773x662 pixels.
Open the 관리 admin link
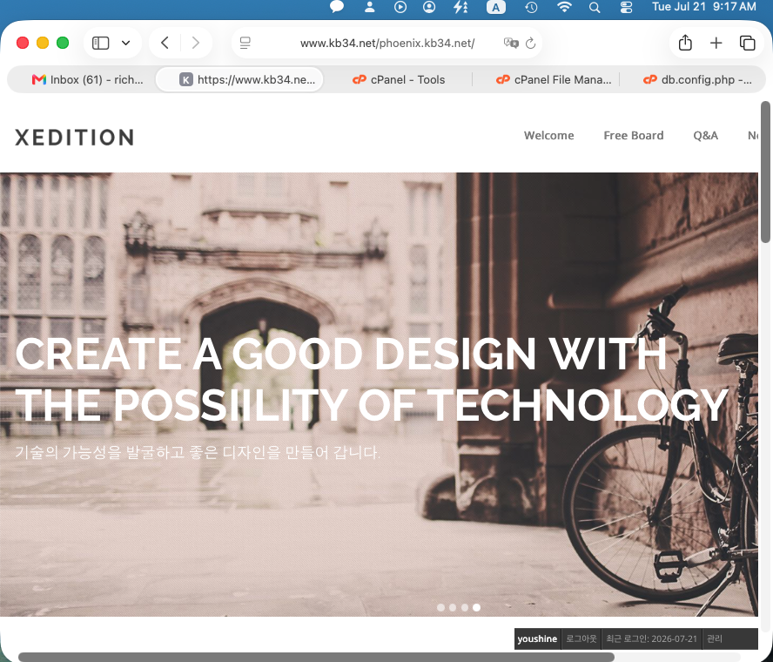[715, 638]
